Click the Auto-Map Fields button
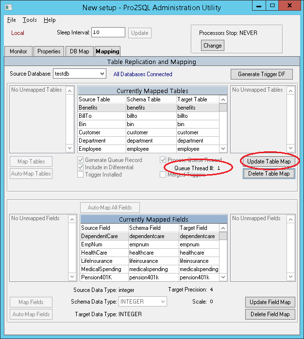The image size is (304, 339). coord(31,314)
